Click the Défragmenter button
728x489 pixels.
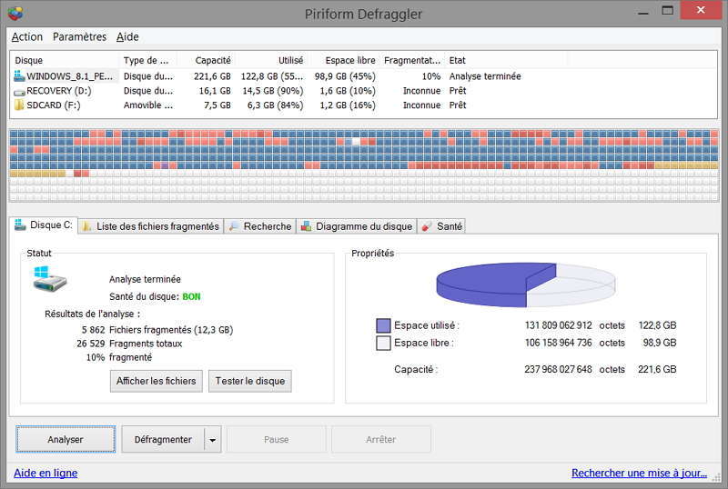tap(163, 439)
